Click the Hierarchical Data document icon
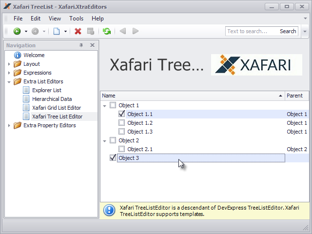The height and width of the screenshot is (234, 312). coord(26,99)
